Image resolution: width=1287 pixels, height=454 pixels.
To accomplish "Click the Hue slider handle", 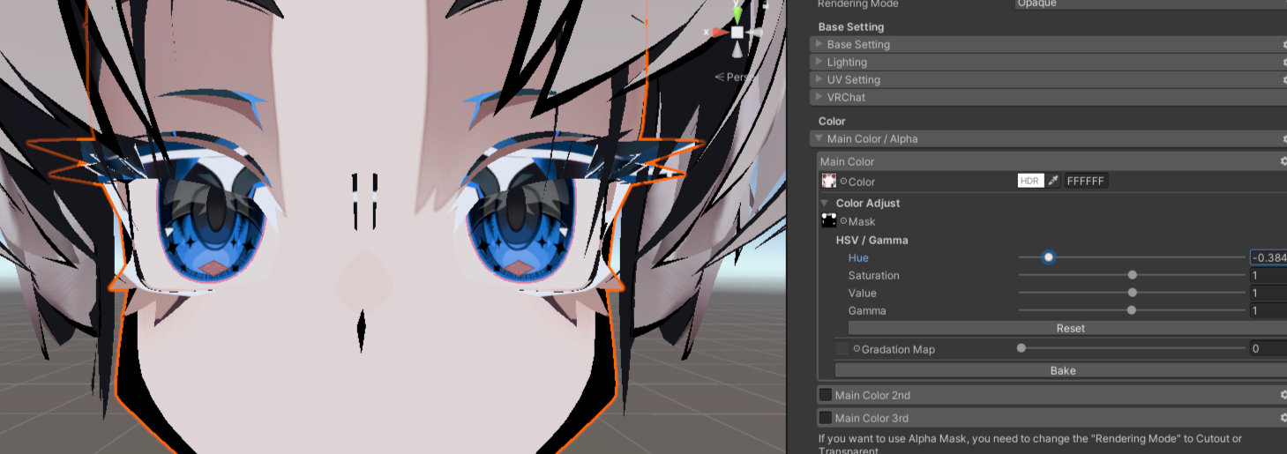I will click(x=1048, y=257).
